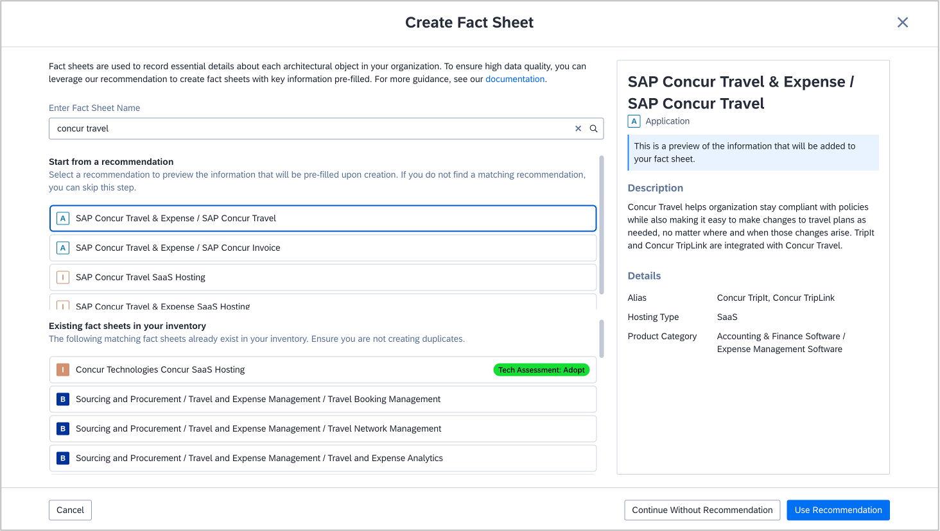Select SAP Concur Travel SaaS Hosting recommendation
This screenshot has width=940, height=531.
323,277
